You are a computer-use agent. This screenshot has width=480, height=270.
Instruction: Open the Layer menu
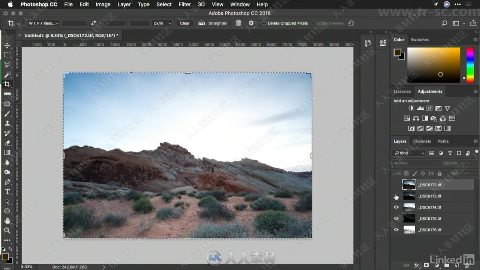124,4
